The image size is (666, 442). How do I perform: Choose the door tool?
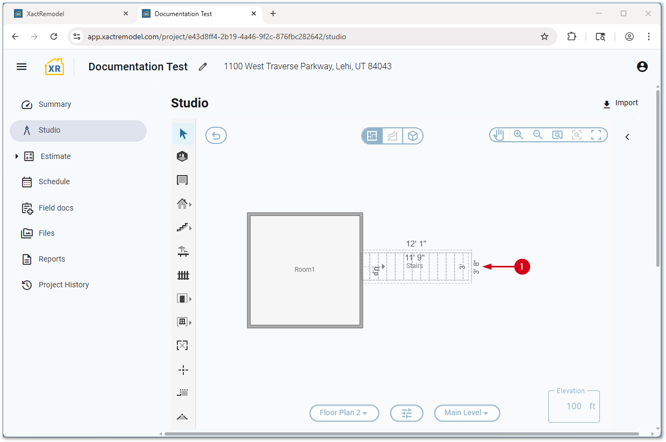(x=183, y=299)
